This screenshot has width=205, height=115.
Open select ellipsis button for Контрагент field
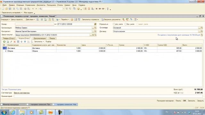coord(93,31)
